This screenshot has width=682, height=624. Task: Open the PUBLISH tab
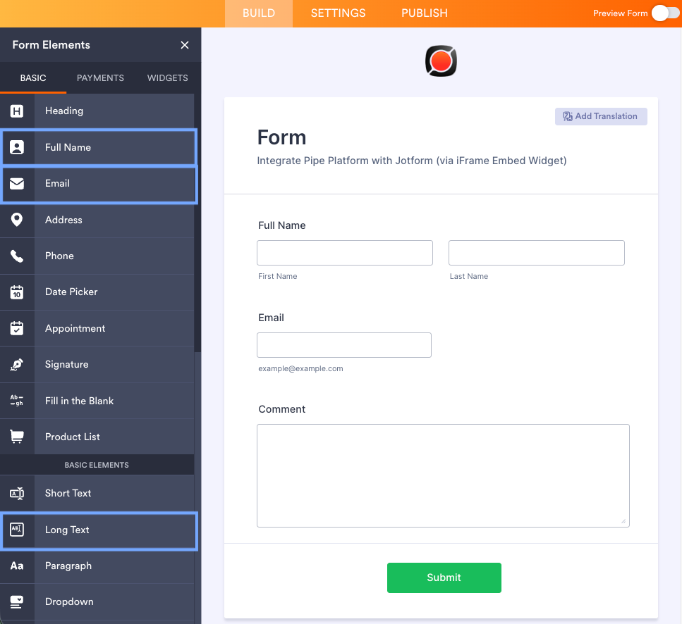424,13
